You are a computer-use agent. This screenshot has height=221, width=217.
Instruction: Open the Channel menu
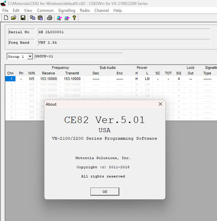coord(101,11)
